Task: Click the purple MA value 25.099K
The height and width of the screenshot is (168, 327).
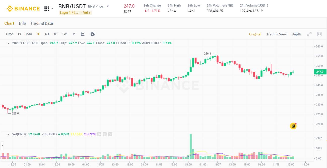Action: tap(90, 134)
